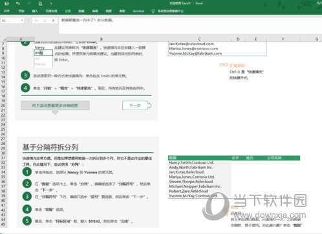
Task: Click the 公司名称 table header cell
Action: [x=283, y=158]
